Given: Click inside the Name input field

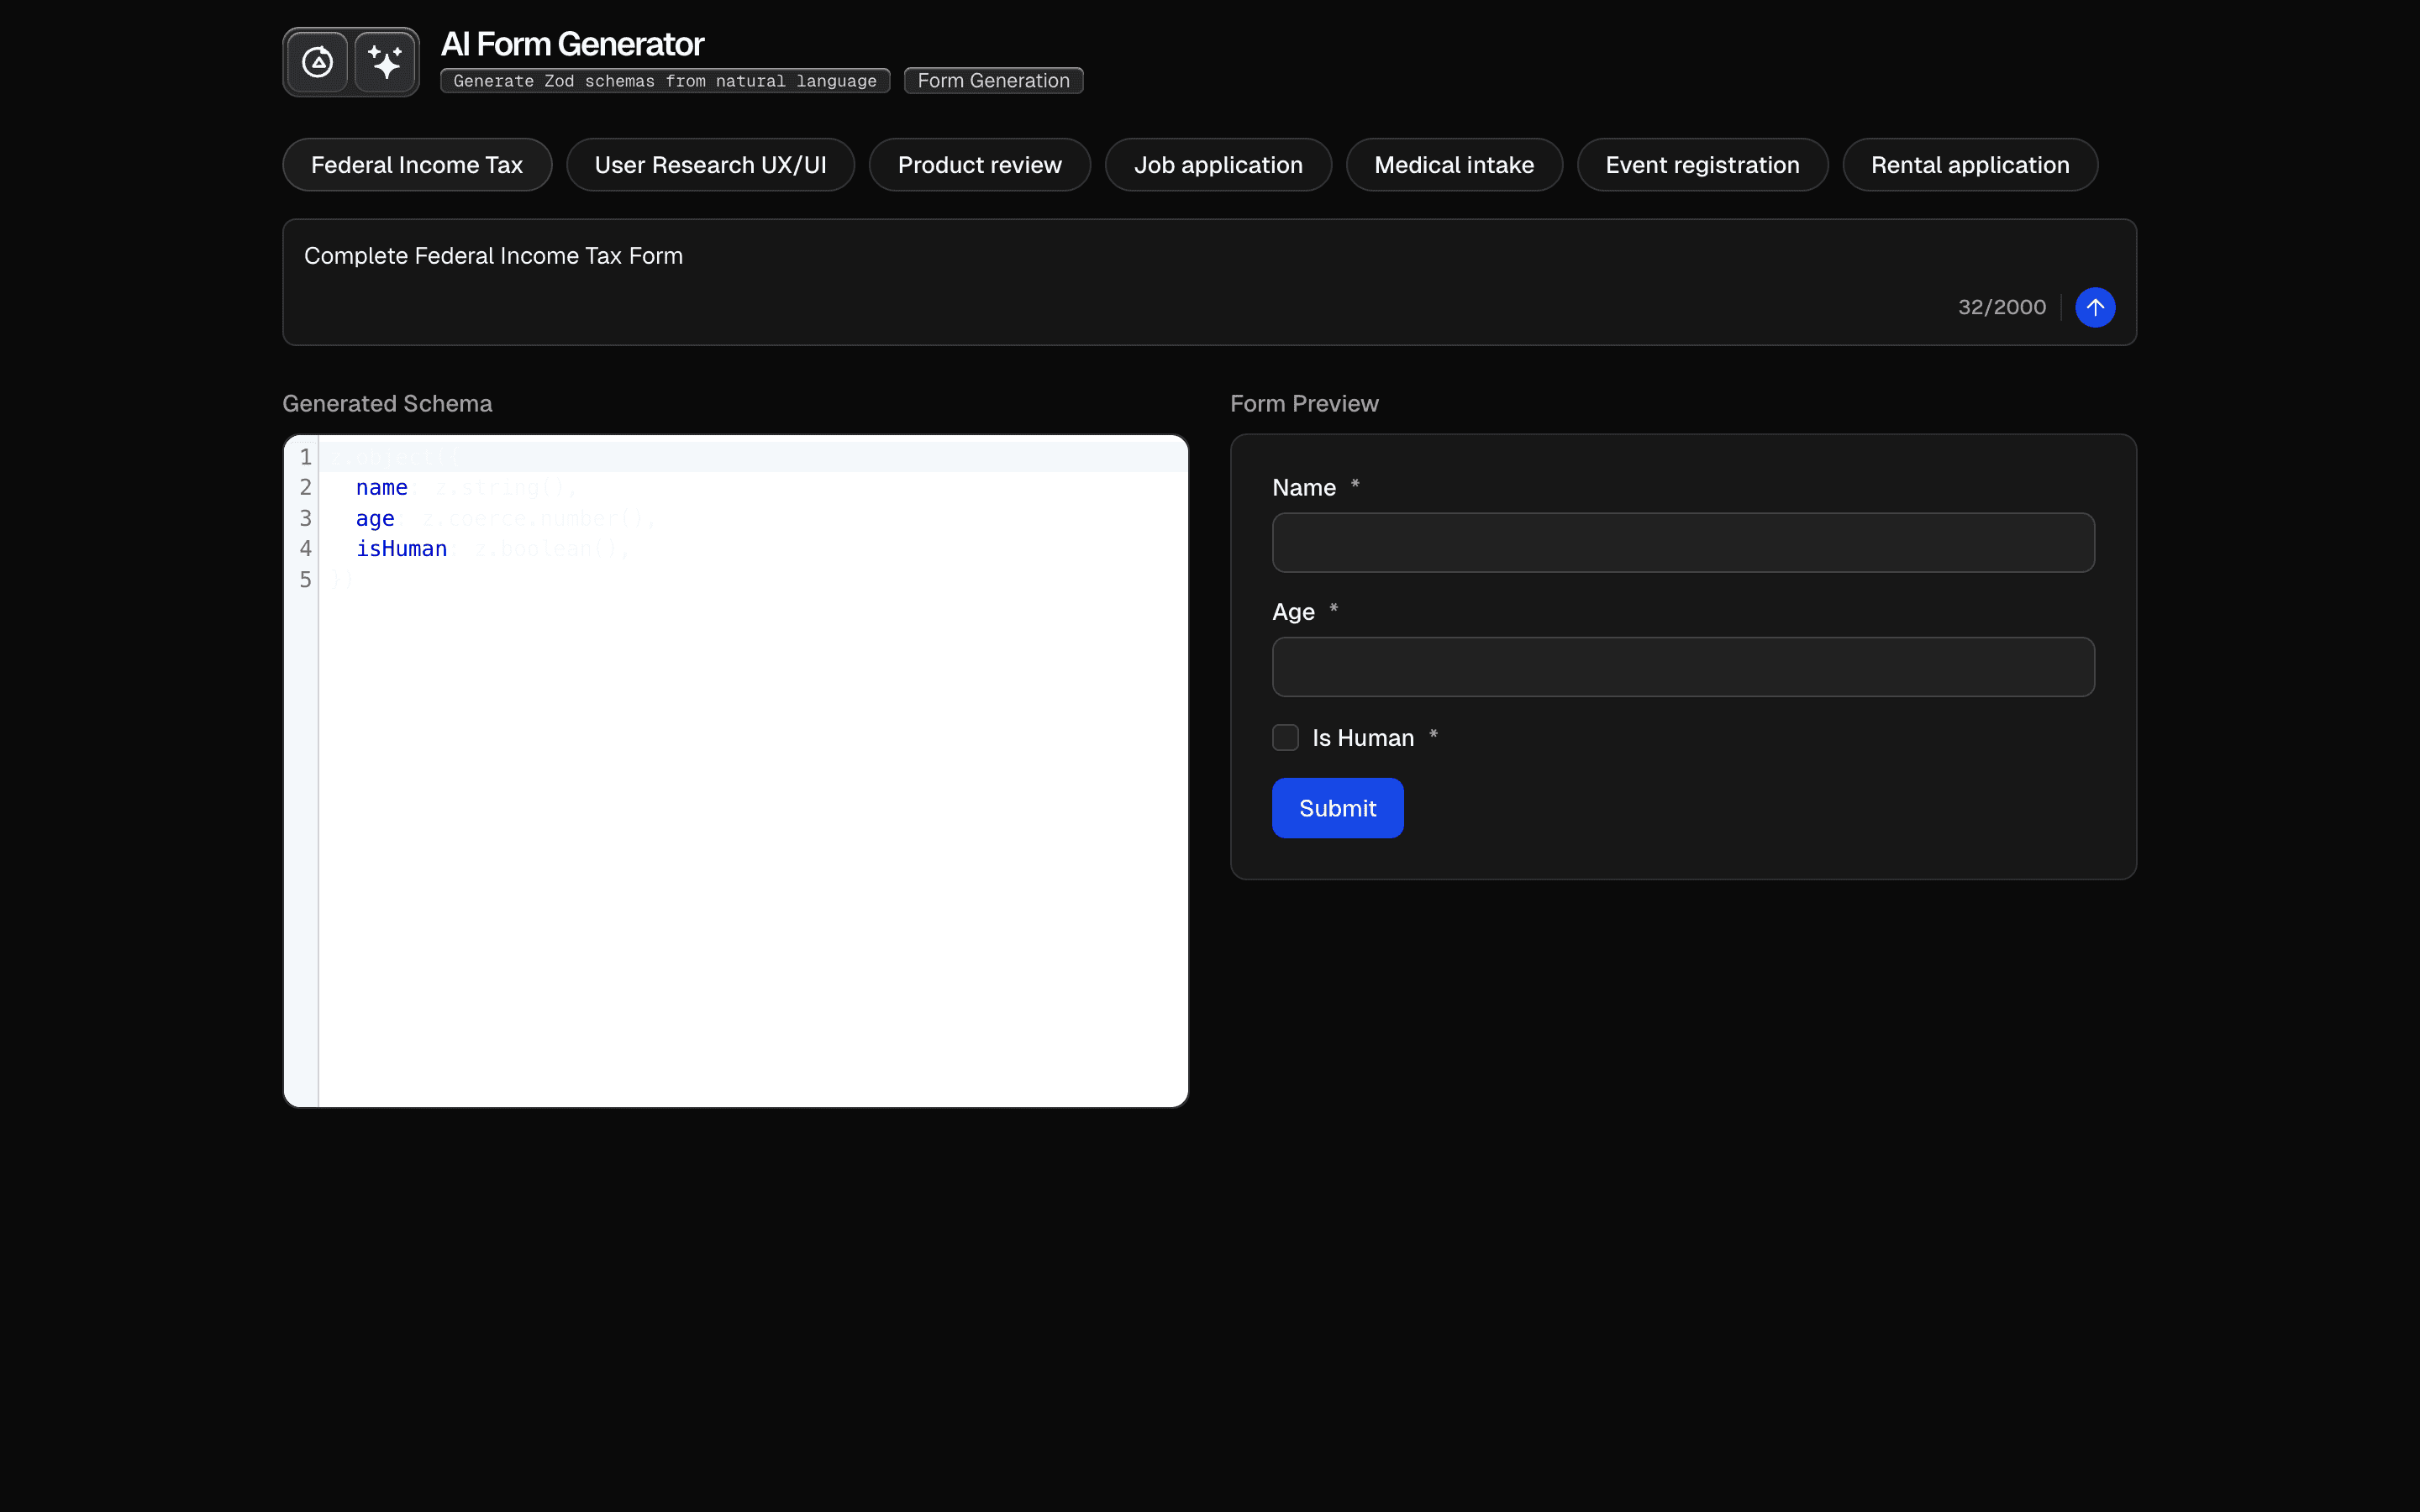Looking at the screenshot, I should (x=1683, y=542).
